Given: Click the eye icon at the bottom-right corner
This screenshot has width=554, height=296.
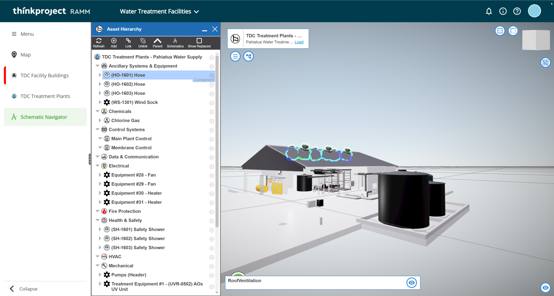Looking at the screenshot, I should point(545,288).
